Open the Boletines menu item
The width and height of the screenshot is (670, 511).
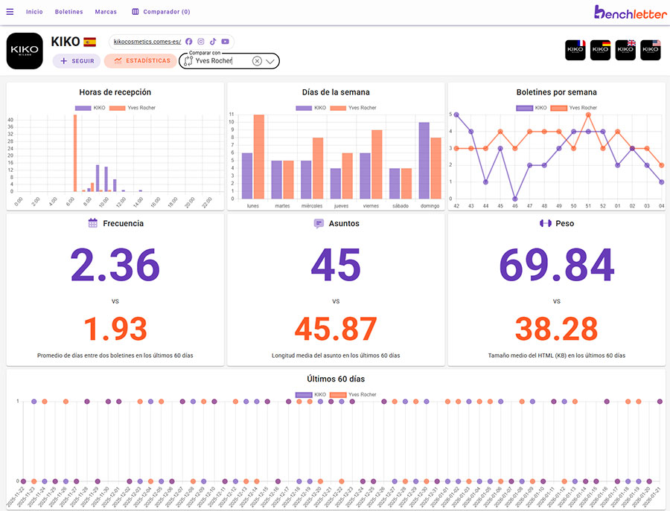(x=68, y=12)
